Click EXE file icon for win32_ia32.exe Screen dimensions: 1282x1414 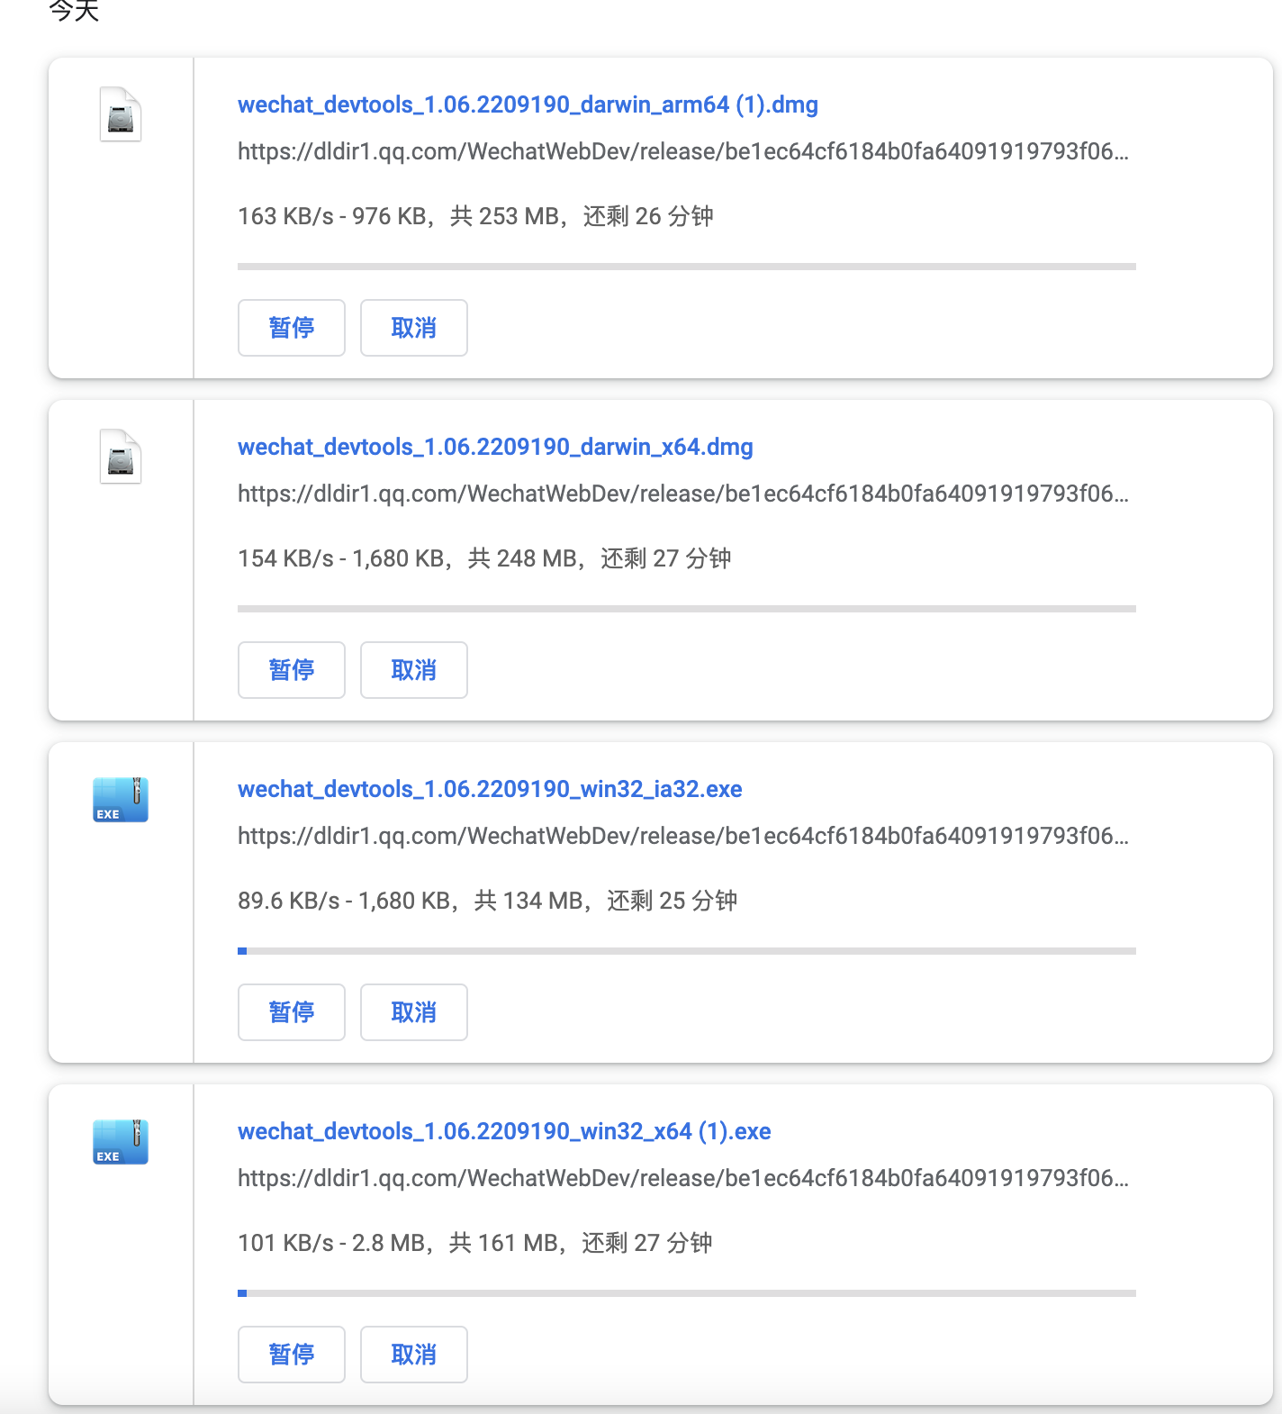[x=121, y=800]
